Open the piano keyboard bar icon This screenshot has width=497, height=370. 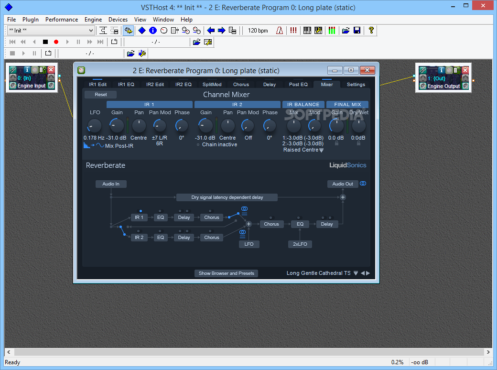point(307,31)
